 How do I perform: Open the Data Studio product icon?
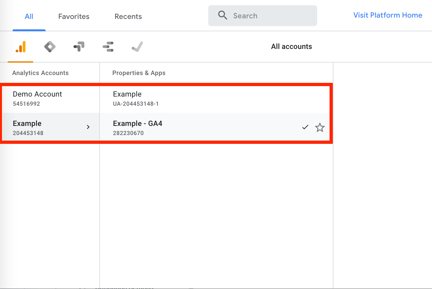(x=108, y=46)
